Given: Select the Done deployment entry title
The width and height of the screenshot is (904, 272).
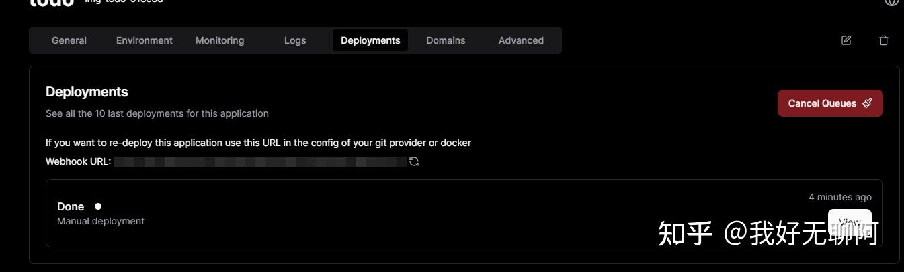Looking at the screenshot, I should (x=71, y=206).
